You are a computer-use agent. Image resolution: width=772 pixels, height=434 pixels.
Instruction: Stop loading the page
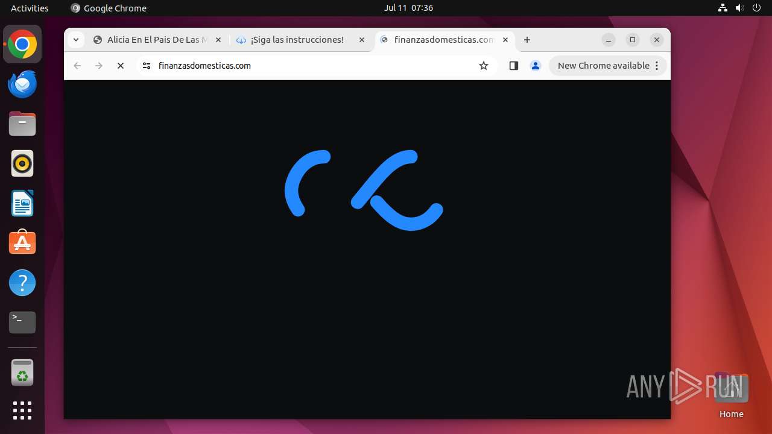pos(121,66)
